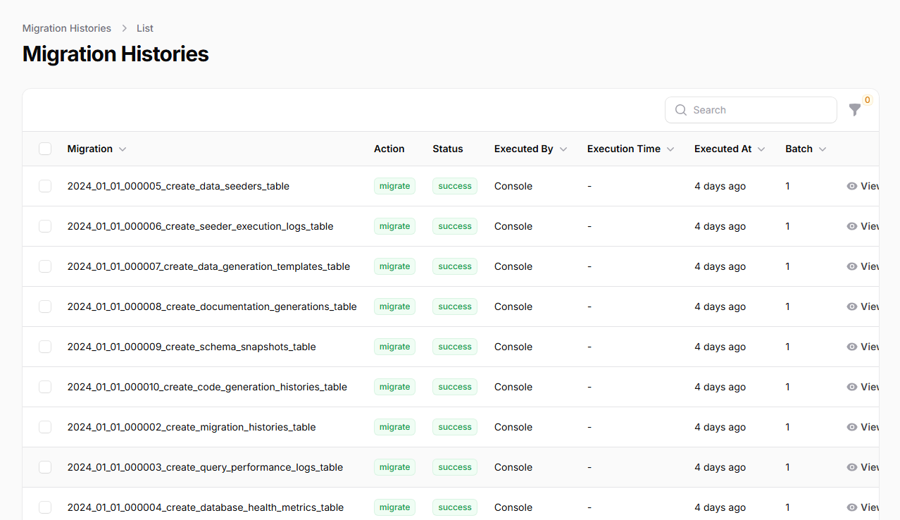Select the 000002_create_migration_histories_table checkbox

pos(45,427)
